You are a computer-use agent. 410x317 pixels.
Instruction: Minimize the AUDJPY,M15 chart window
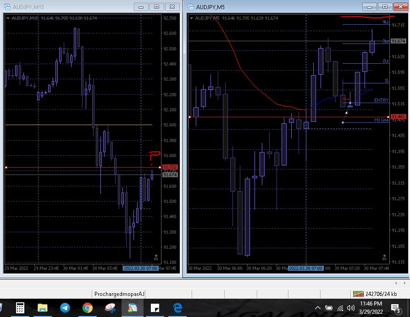pos(141,7)
